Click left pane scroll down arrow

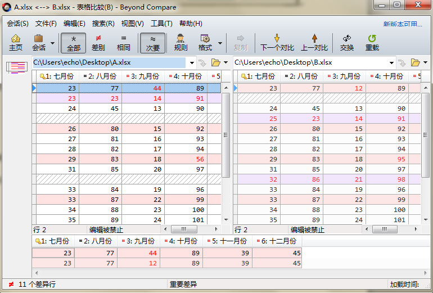tap(226, 220)
